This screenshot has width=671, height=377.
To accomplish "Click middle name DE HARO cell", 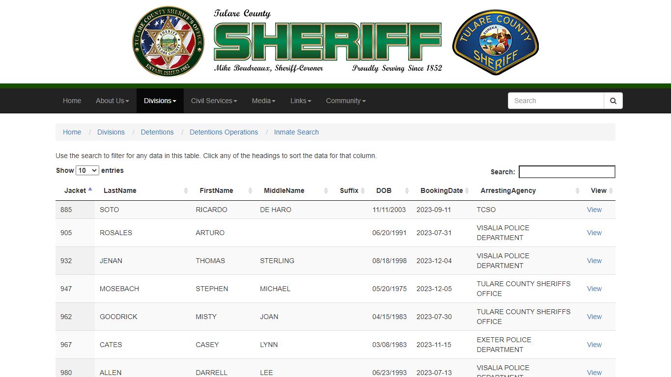I will [x=293, y=210].
